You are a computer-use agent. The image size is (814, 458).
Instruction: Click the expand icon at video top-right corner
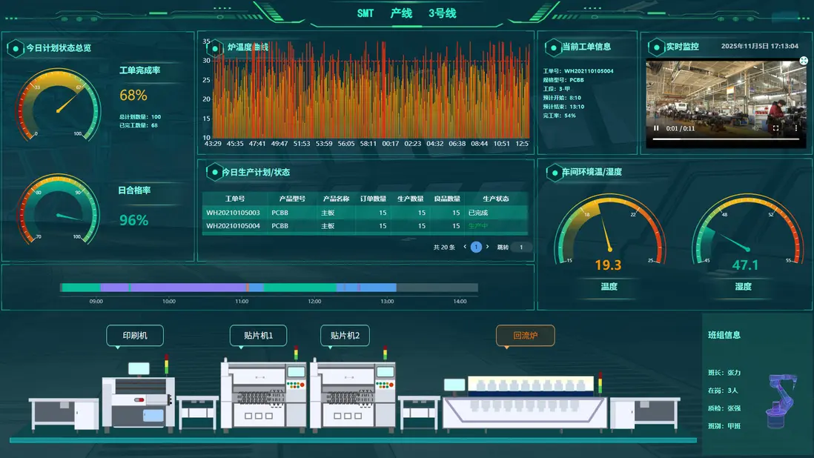[803, 61]
